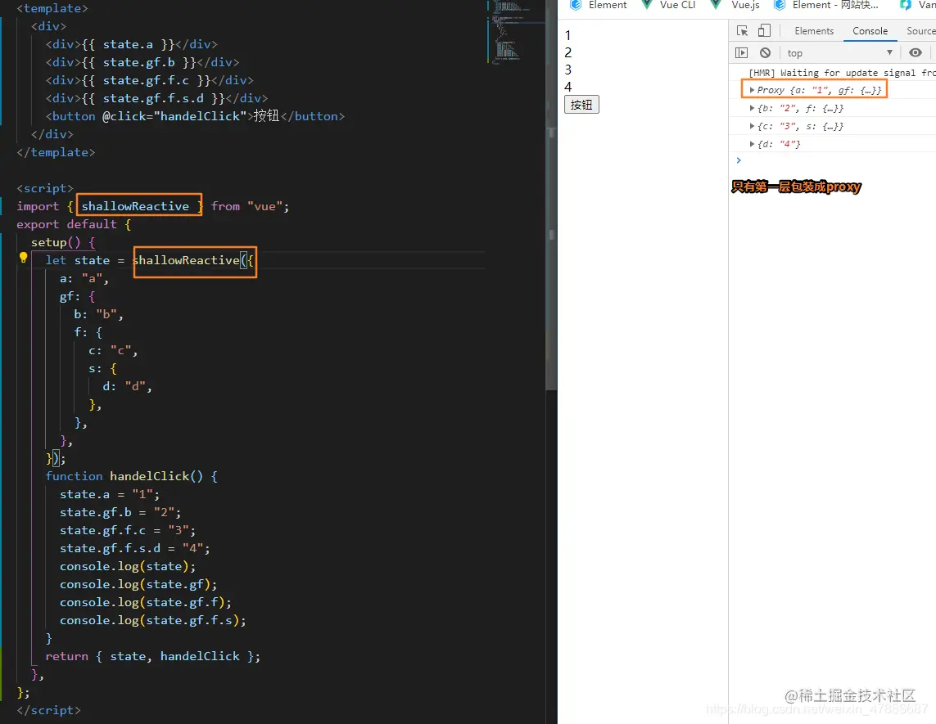Click the state.gf.f.s.d = "4" line

click(x=134, y=548)
